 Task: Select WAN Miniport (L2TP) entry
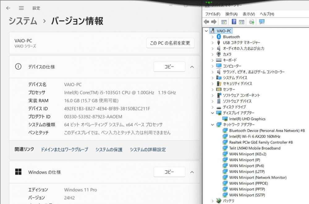tap(247, 172)
